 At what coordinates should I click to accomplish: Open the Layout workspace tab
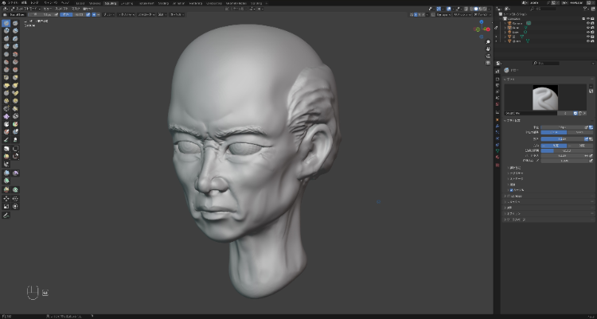(80, 3)
